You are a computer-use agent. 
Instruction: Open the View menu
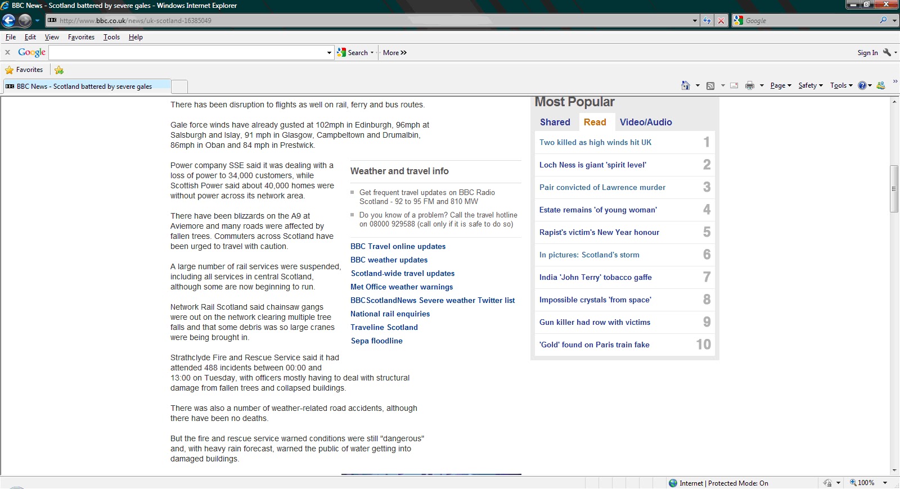pyautogui.click(x=52, y=37)
